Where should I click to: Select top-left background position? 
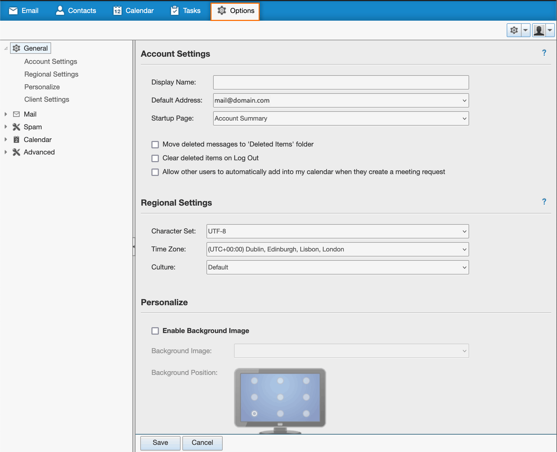tap(254, 381)
